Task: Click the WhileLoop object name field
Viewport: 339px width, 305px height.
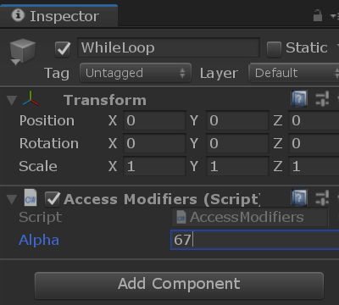Action: pyautogui.click(x=169, y=47)
